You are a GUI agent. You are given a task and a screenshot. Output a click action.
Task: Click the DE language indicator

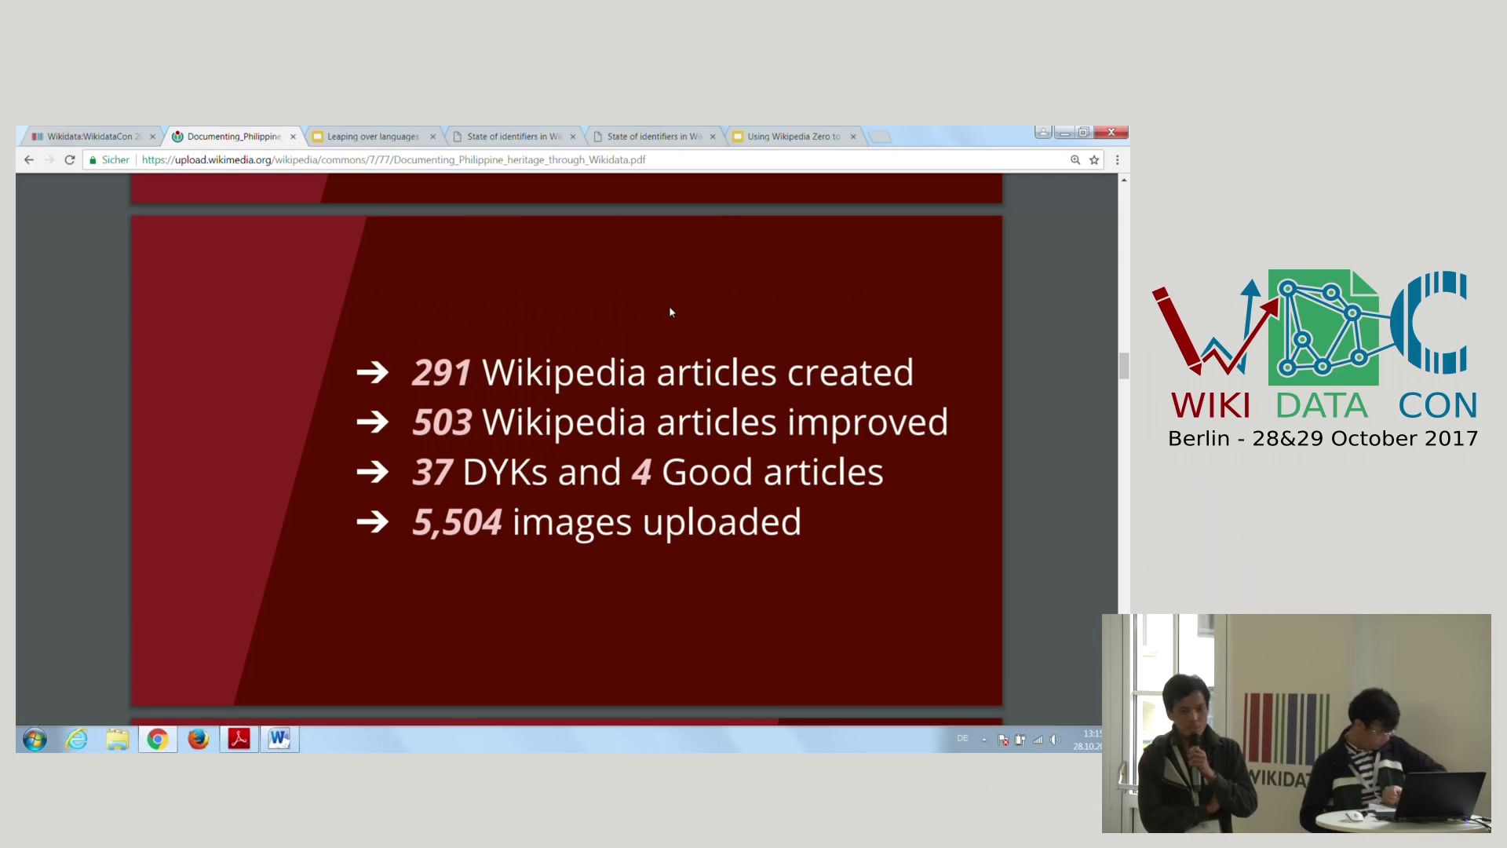click(962, 739)
